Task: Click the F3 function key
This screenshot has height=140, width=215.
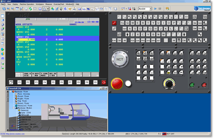Action: coord(36,82)
